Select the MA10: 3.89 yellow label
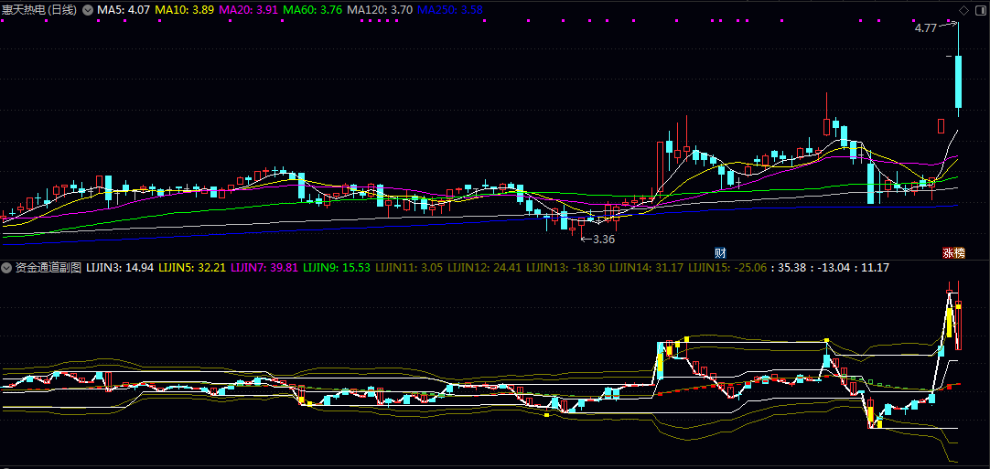The height and width of the screenshot is (469, 990). click(184, 10)
